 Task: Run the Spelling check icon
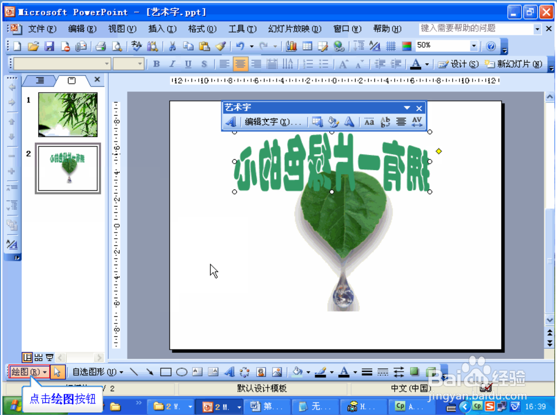136,46
